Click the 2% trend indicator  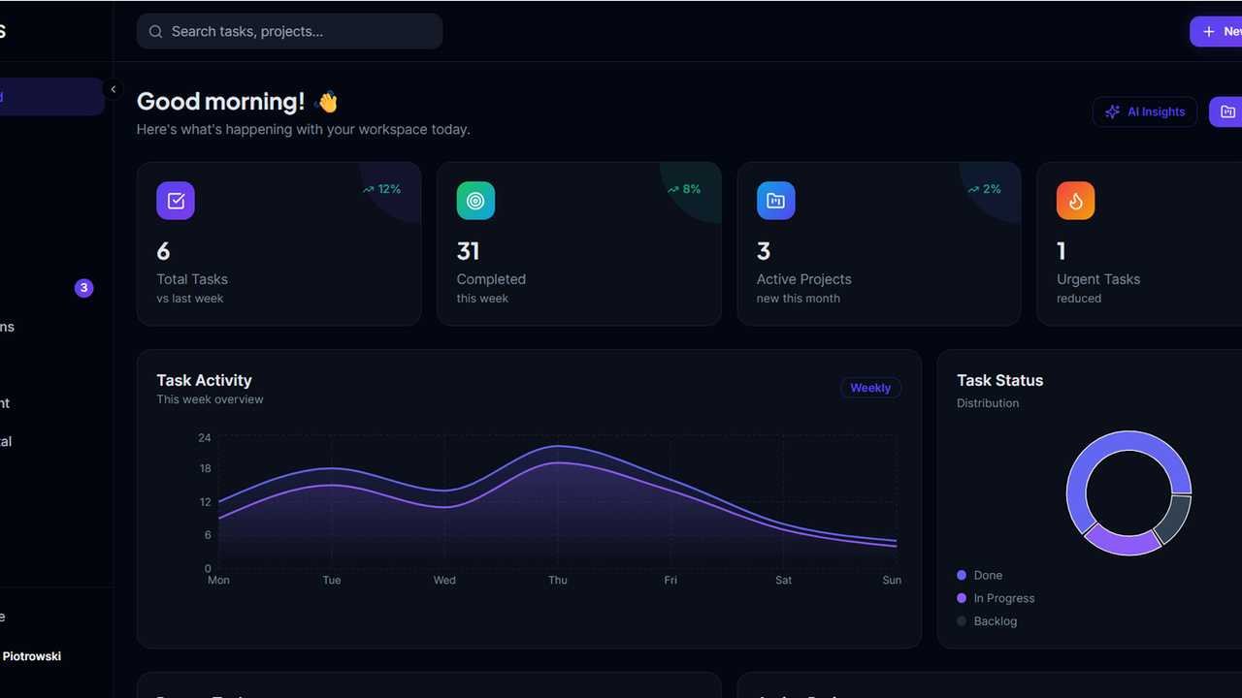984,189
